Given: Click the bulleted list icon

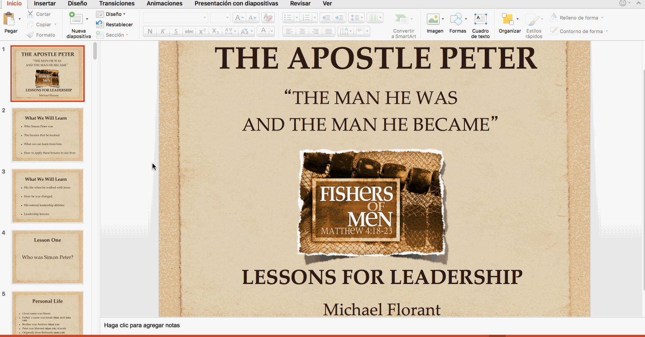Looking at the screenshot, I should [x=288, y=18].
